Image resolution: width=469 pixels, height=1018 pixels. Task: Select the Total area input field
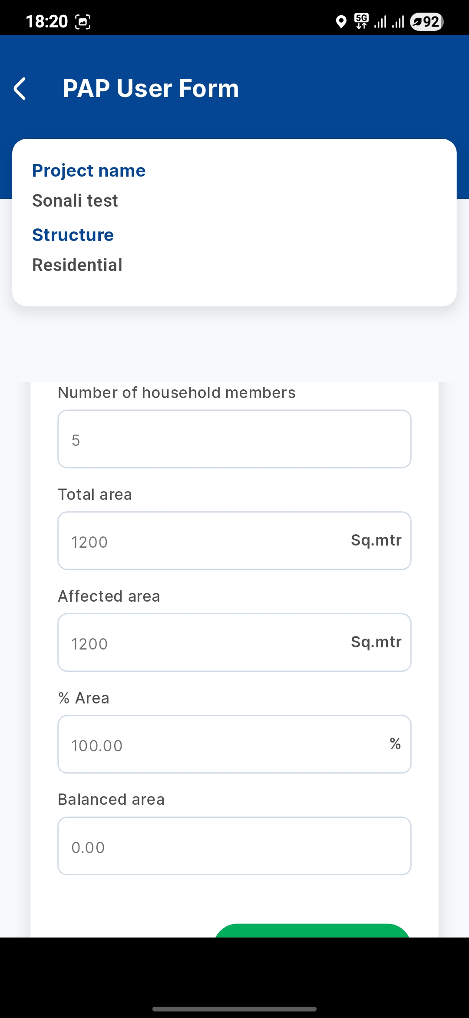(x=204, y=541)
